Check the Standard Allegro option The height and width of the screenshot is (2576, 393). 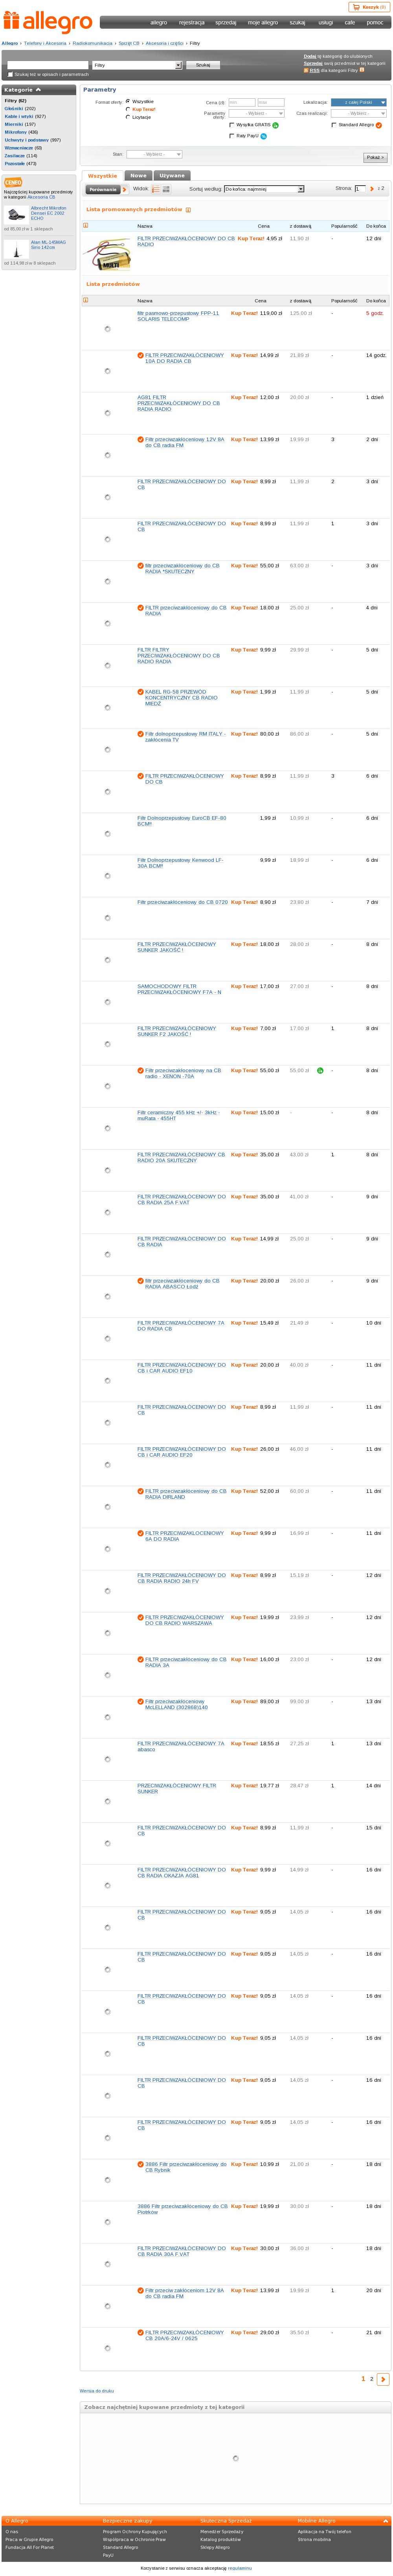pyautogui.click(x=334, y=125)
